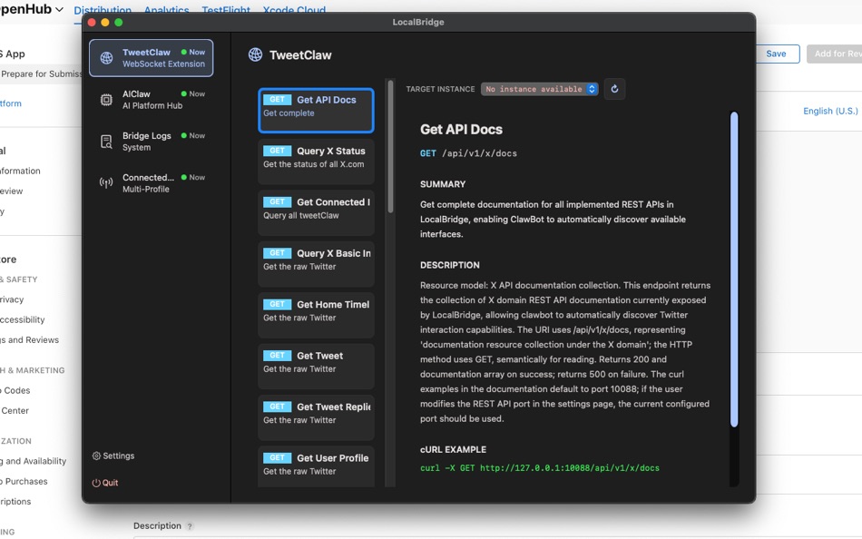Click the curl example command text

point(540,468)
